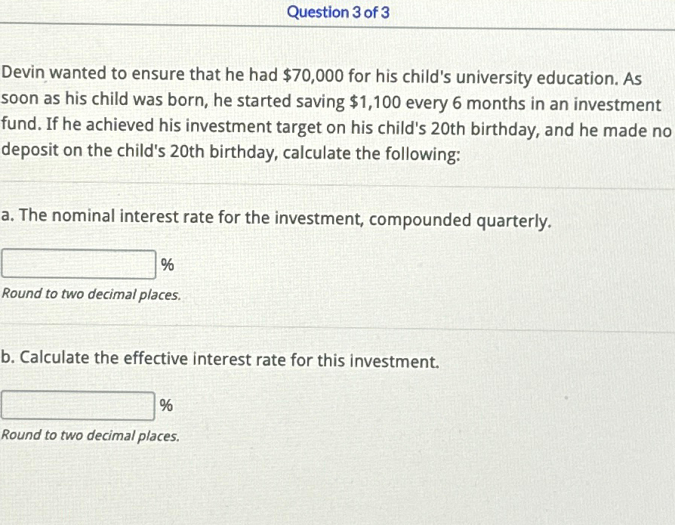Viewport: 675px width, 525px height.
Task: Click the percent sign beside part a's field
Action: 168,265
